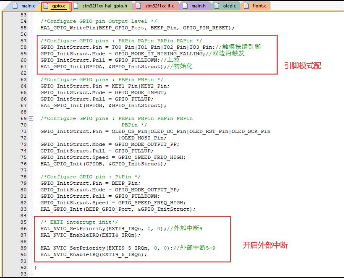Click line number 86 in the gutter
344x278 pixels.
[x=23, y=229]
